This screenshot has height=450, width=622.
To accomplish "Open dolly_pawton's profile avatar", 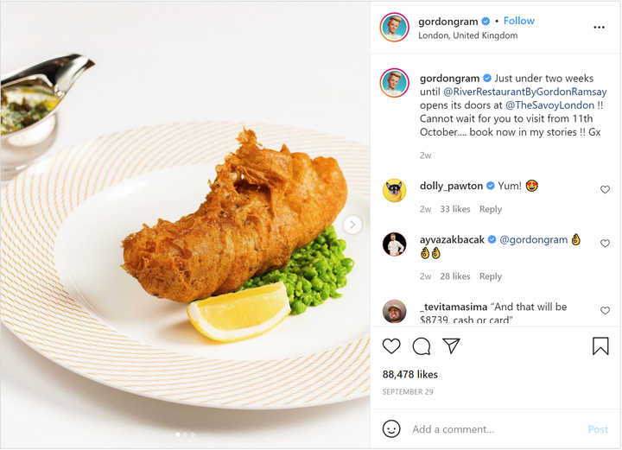I will coord(395,190).
